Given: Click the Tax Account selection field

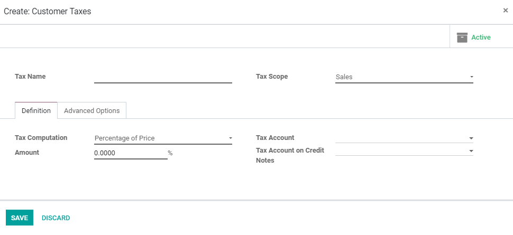Looking at the screenshot, I should pyautogui.click(x=404, y=138).
